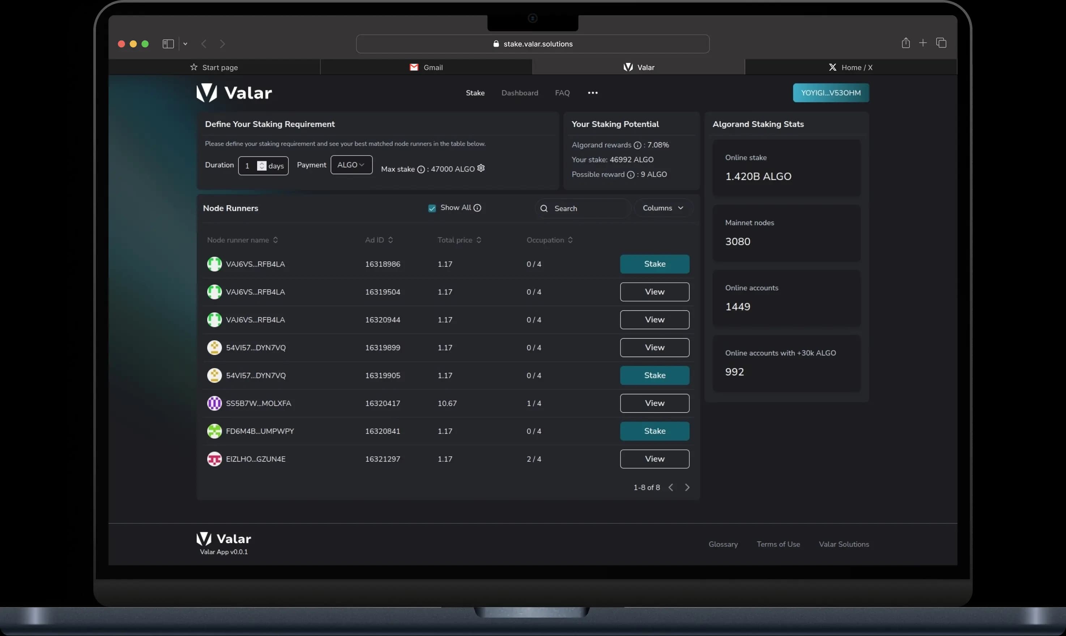Screen dimensions: 1066x636
Task: Open the FAQ navigation item
Action: (562, 93)
